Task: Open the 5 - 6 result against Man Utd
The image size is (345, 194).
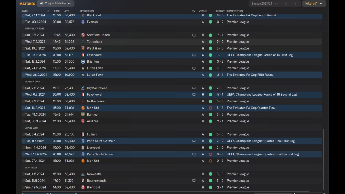Action: point(220,108)
